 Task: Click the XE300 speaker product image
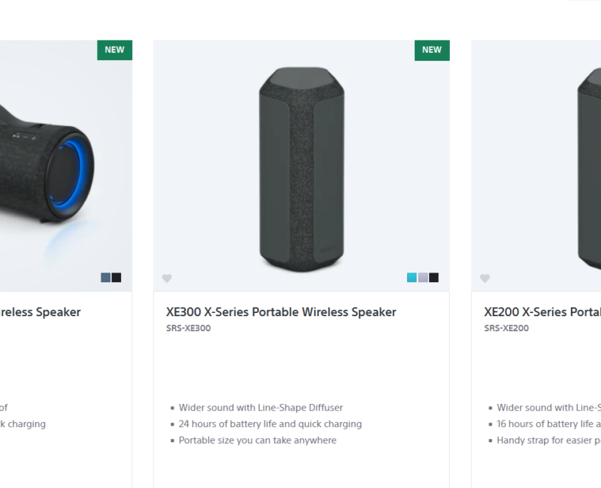click(302, 169)
